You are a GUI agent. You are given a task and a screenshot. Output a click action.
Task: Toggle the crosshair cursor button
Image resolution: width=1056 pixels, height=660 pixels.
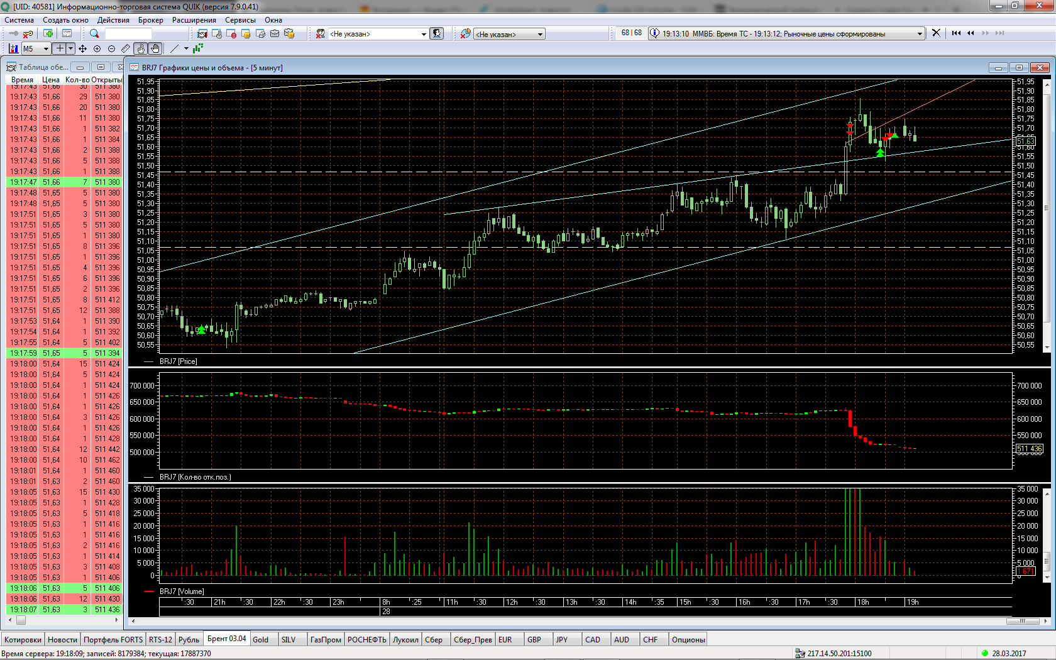60,48
